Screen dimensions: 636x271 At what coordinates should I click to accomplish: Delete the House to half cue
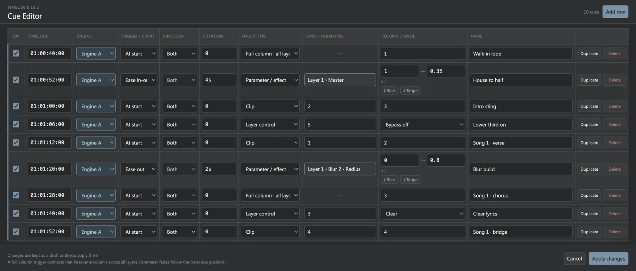pyautogui.click(x=615, y=80)
